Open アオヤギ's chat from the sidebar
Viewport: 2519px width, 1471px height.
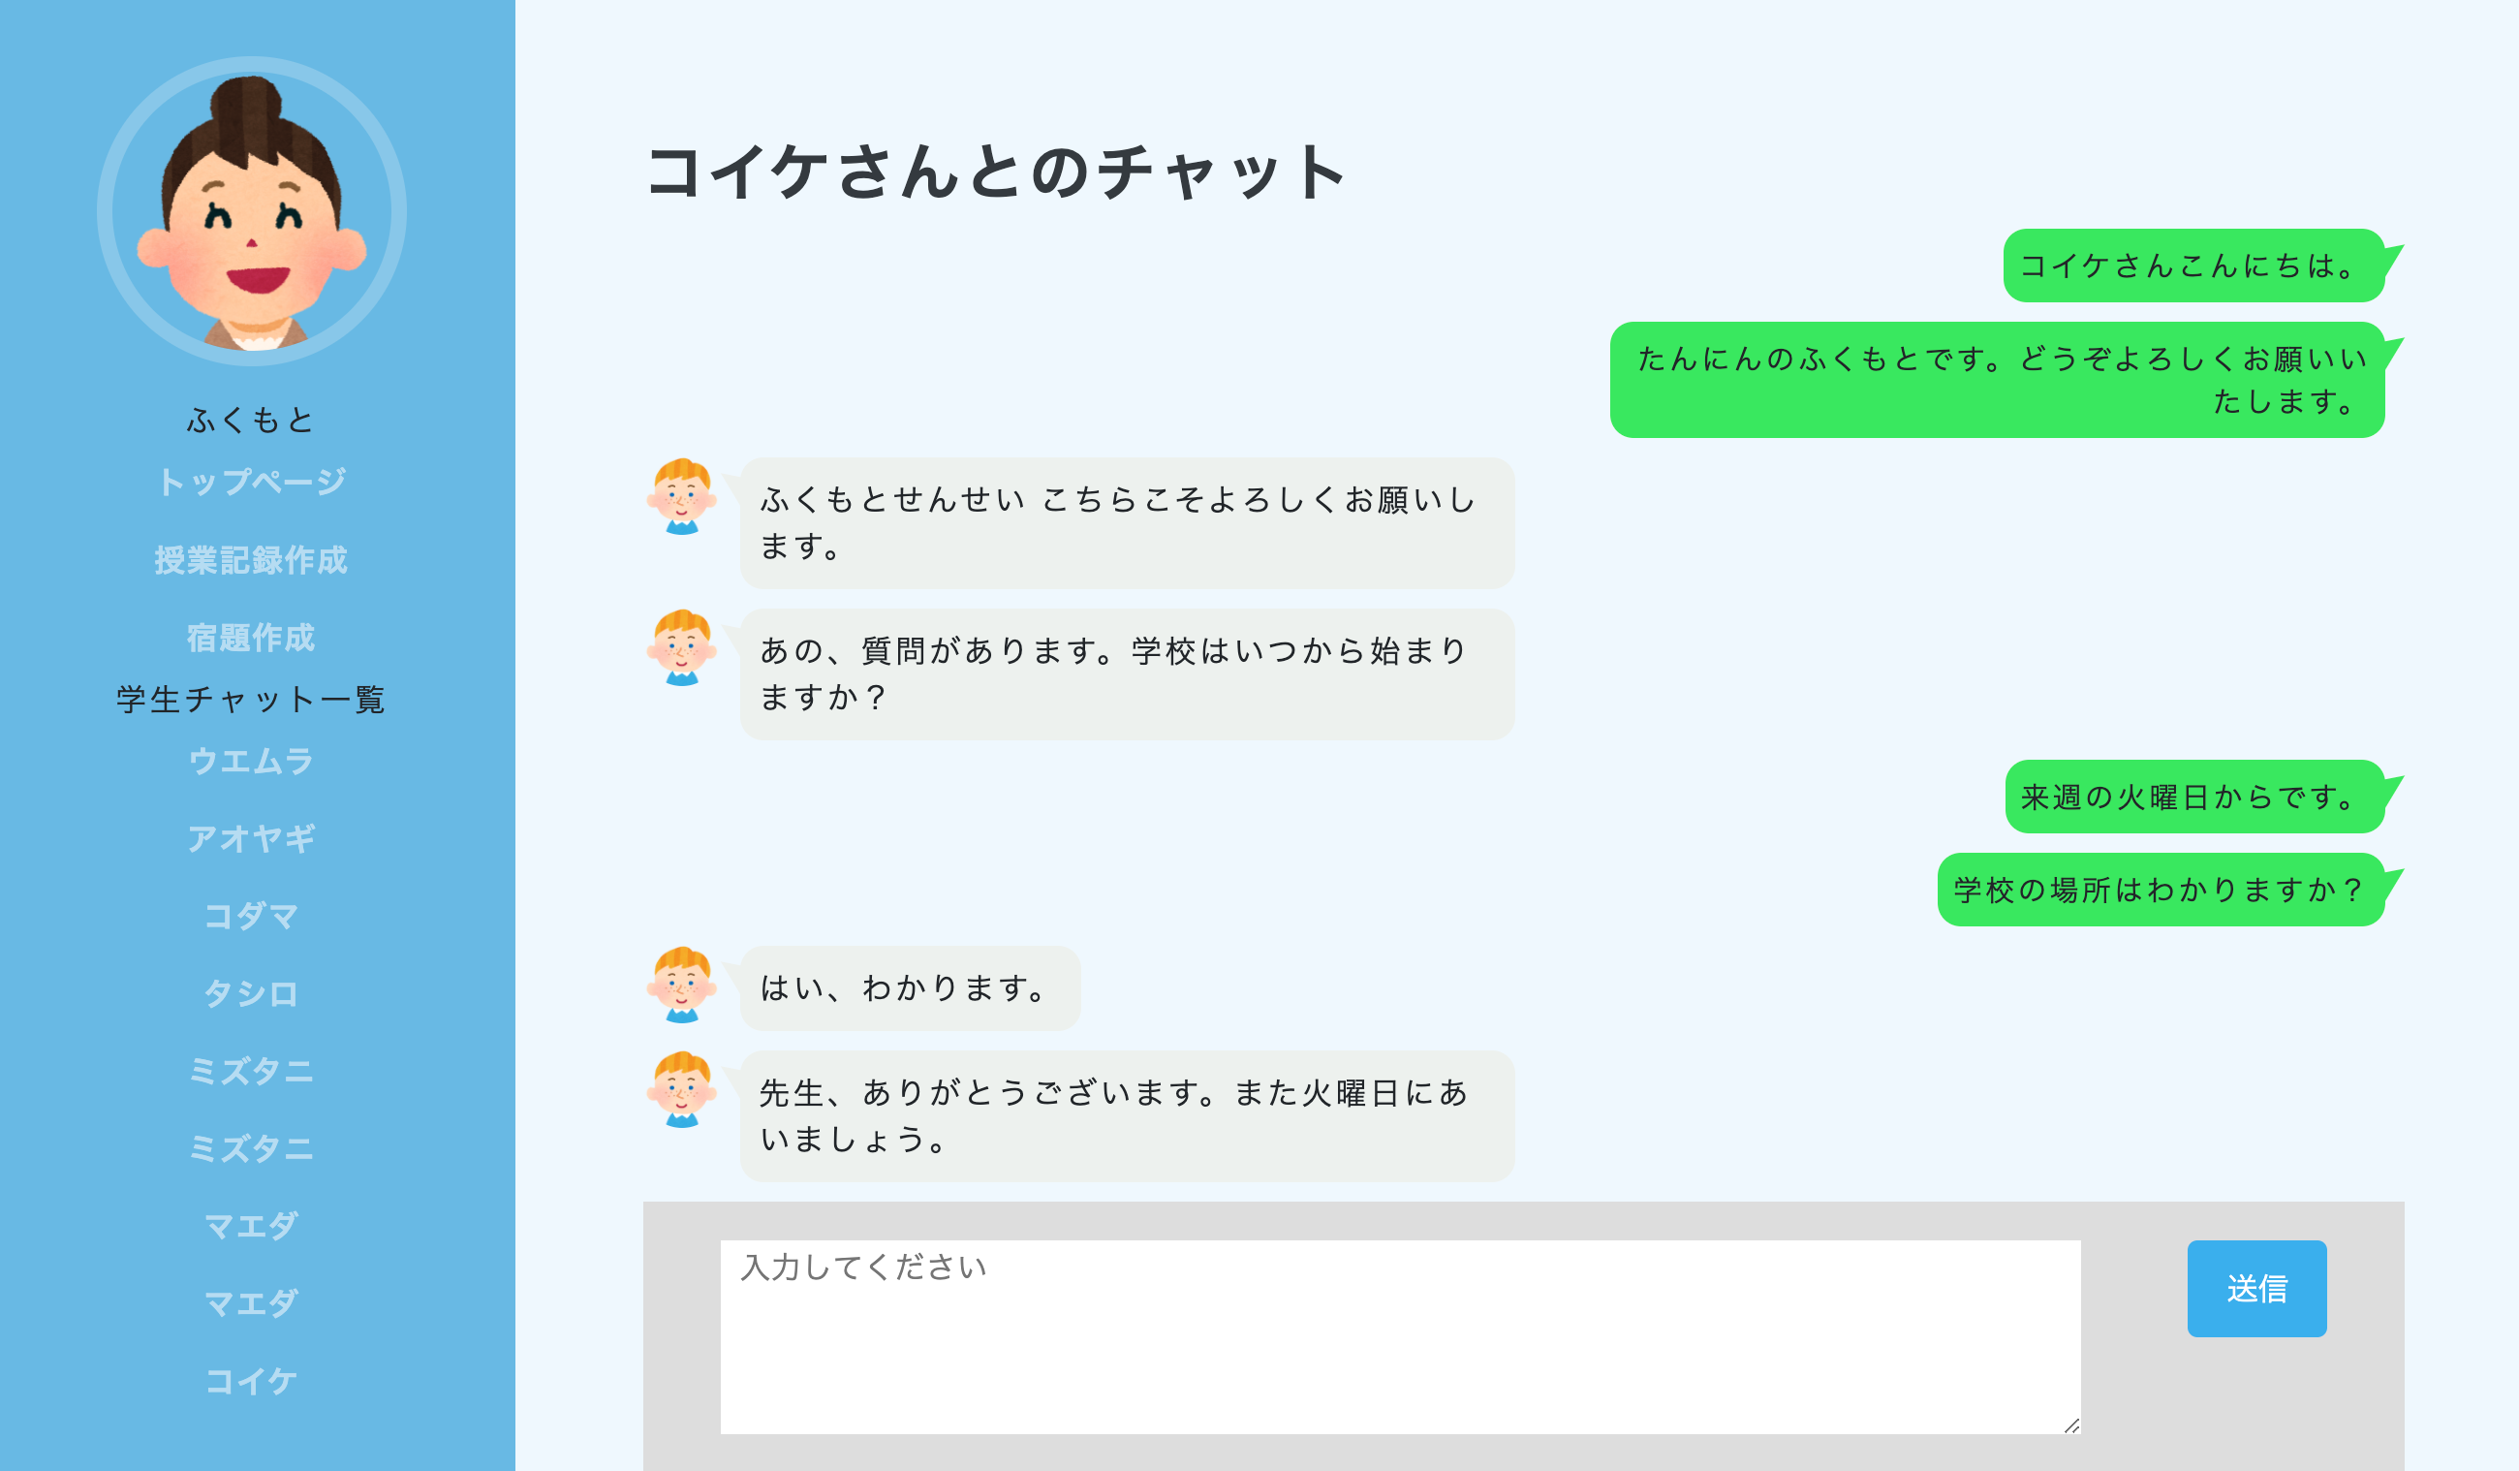[x=252, y=838]
